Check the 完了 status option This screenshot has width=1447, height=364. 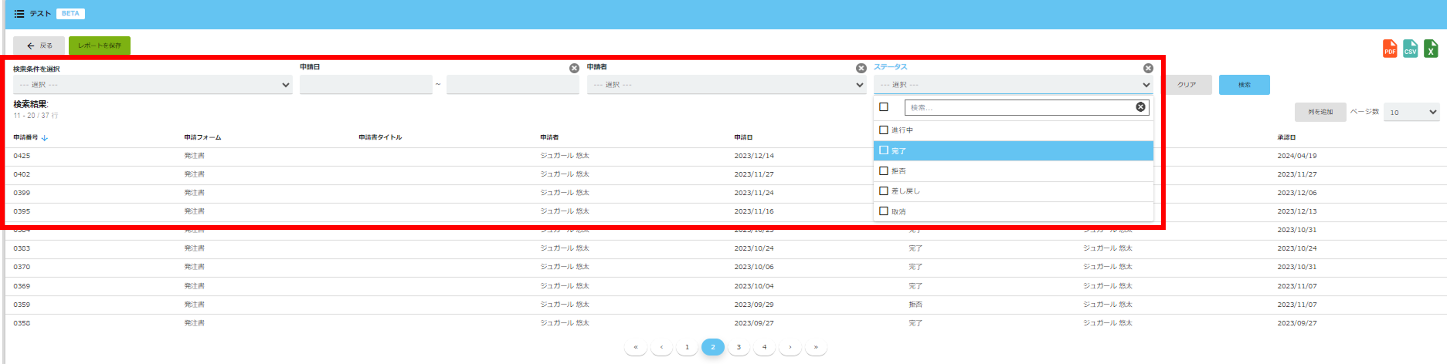point(884,150)
